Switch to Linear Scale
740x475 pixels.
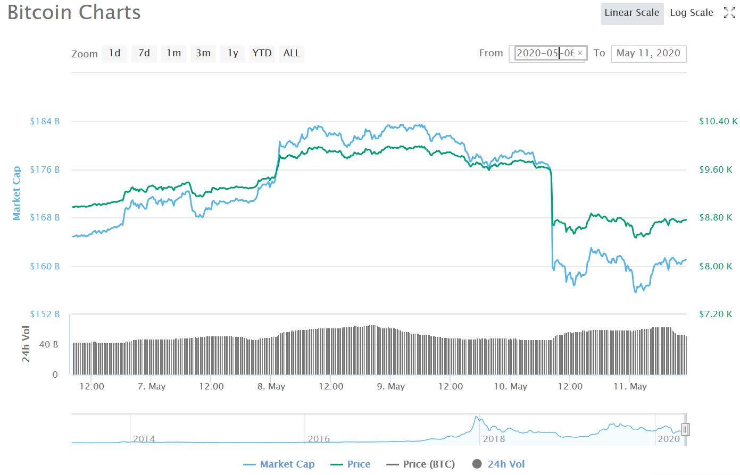tap(631, 13)
